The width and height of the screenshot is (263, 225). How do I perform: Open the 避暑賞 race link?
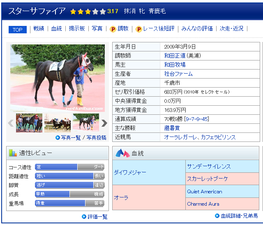pos(172,128)
